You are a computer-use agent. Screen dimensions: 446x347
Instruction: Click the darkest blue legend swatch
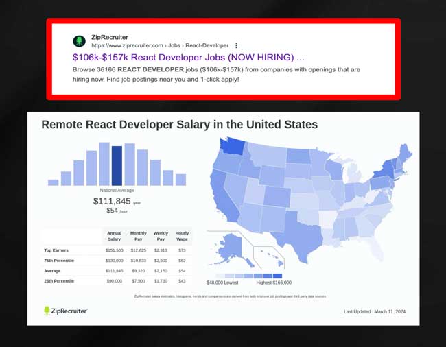277,276
